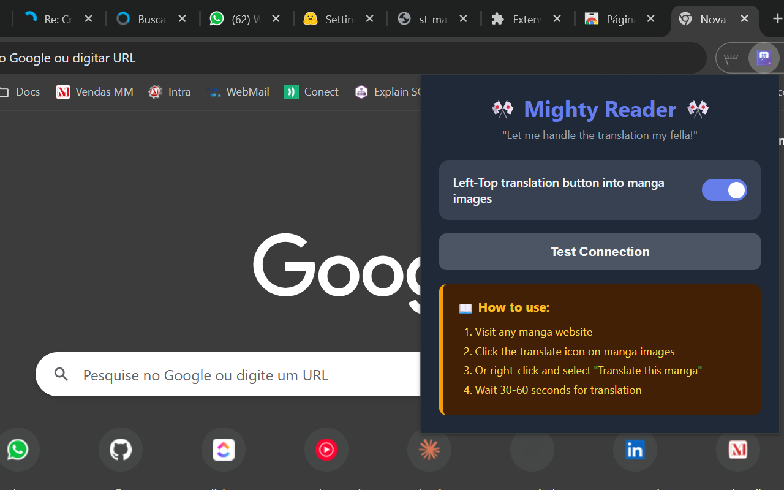The image size is (784, 490).
Task: Toggle the Left-Top translation button switch
Action: (724, 190)
